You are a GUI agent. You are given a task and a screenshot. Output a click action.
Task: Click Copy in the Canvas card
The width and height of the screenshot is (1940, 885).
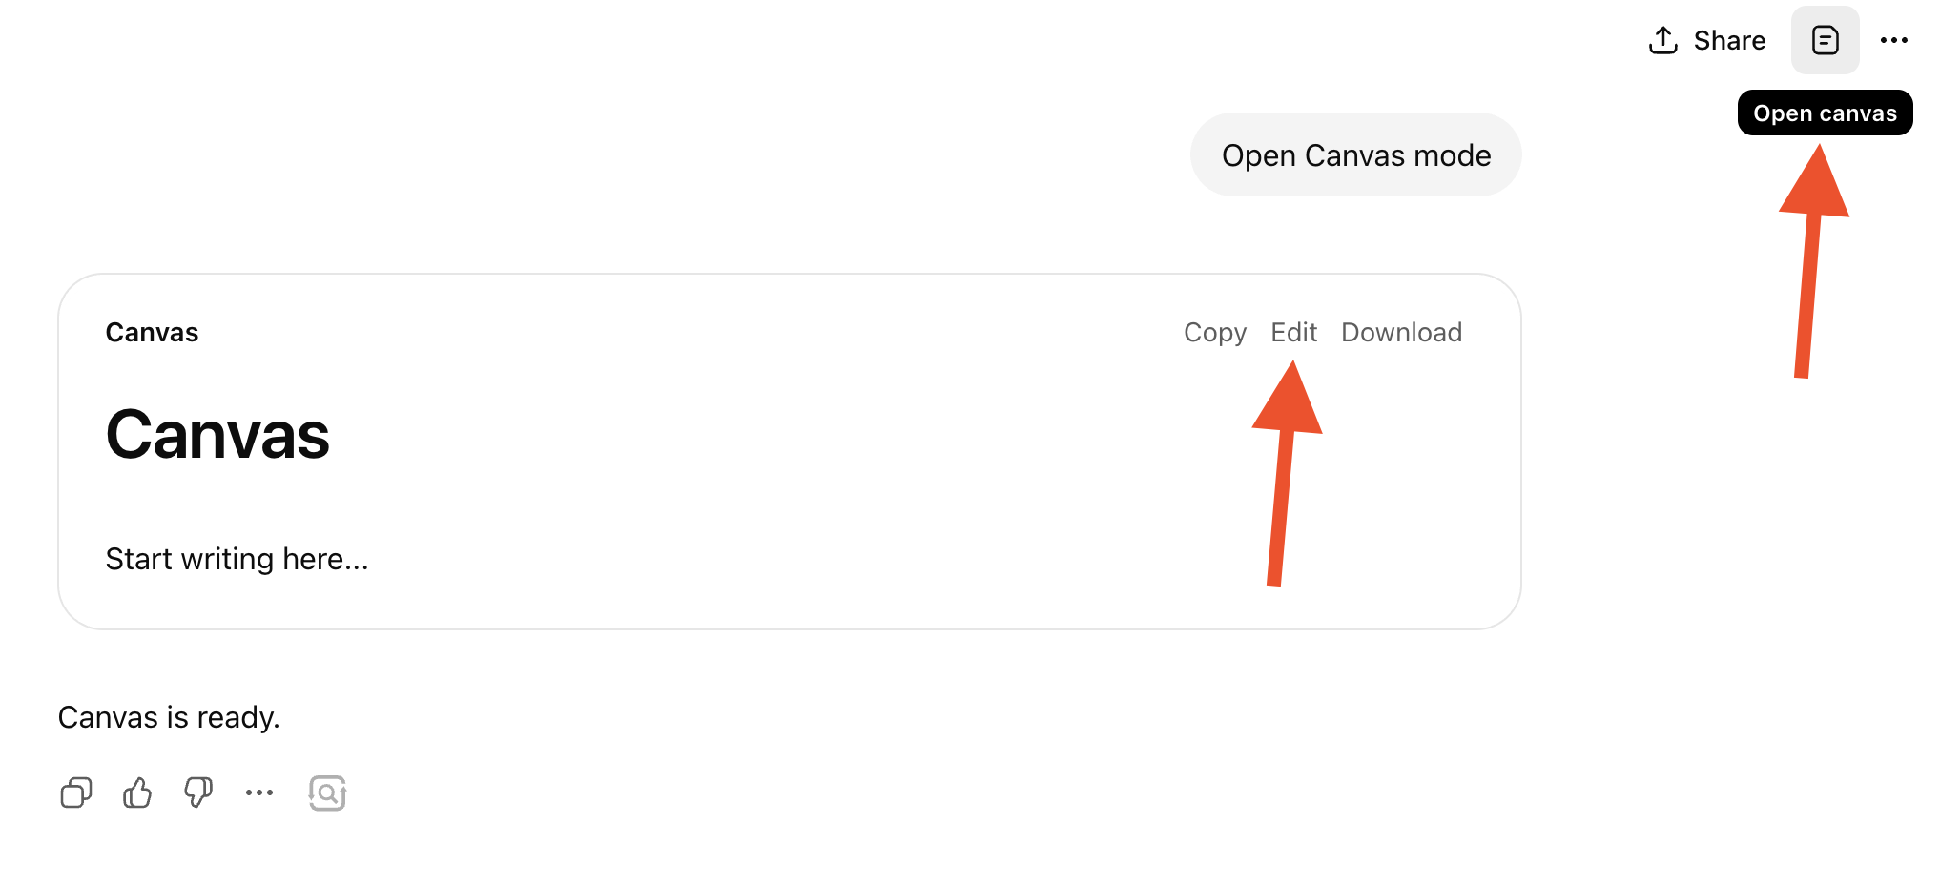point(1214,332)
